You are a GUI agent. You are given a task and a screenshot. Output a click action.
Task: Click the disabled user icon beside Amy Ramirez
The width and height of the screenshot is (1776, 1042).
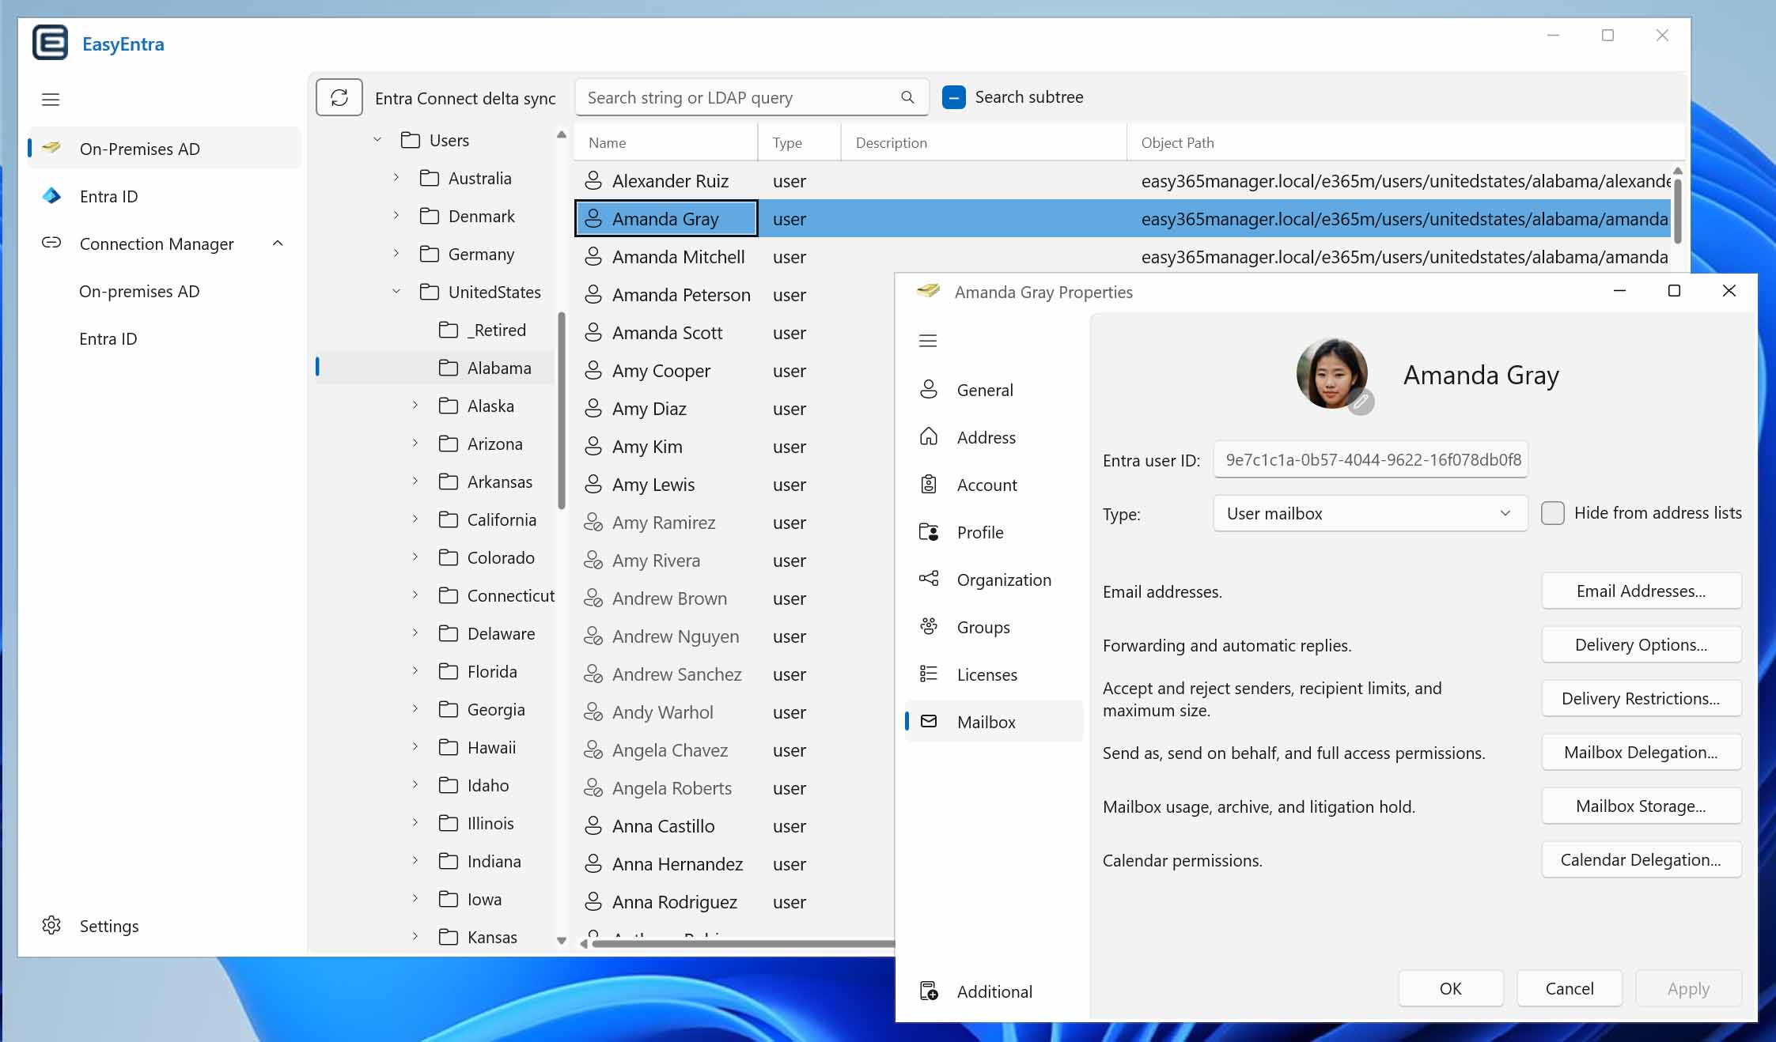pyautogui.click(x=593, y=522)
